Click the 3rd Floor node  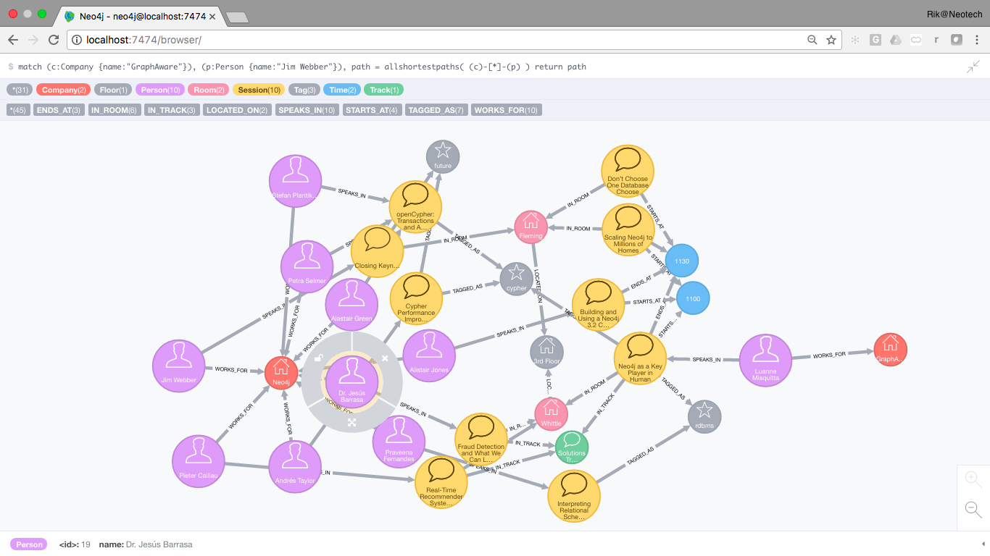tap(546, 352)
